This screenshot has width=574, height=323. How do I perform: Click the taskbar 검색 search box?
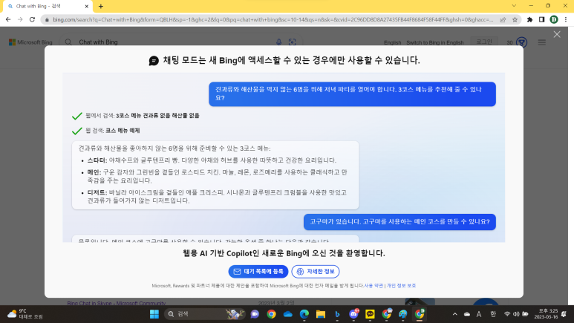pyautogui.click(x=204, y=314)
